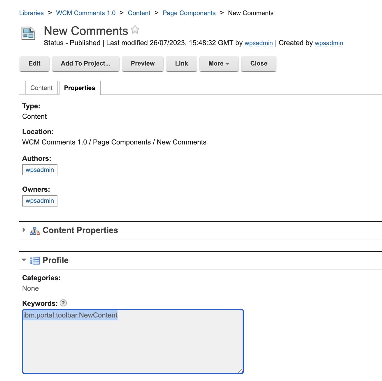Click the New Comments content item icon
The image size is (382, 381).
pyautogui.click(x=28, y=33)
